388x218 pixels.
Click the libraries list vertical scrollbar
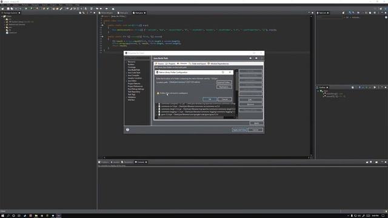(237, 93)
